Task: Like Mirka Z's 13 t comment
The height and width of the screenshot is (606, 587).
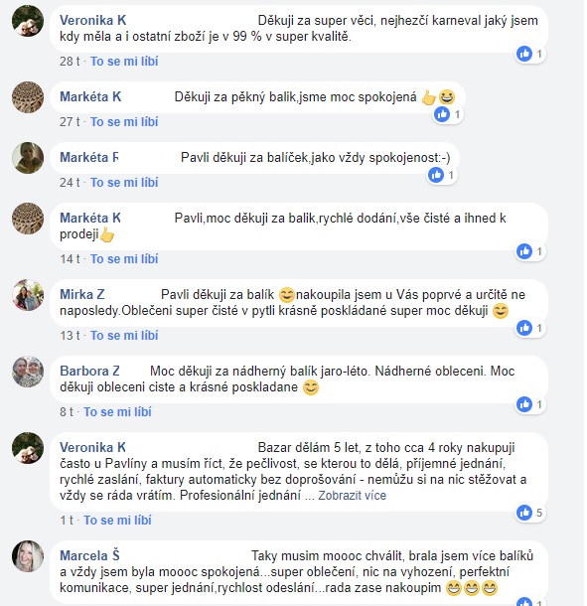Action: click(x=124, y=335)
